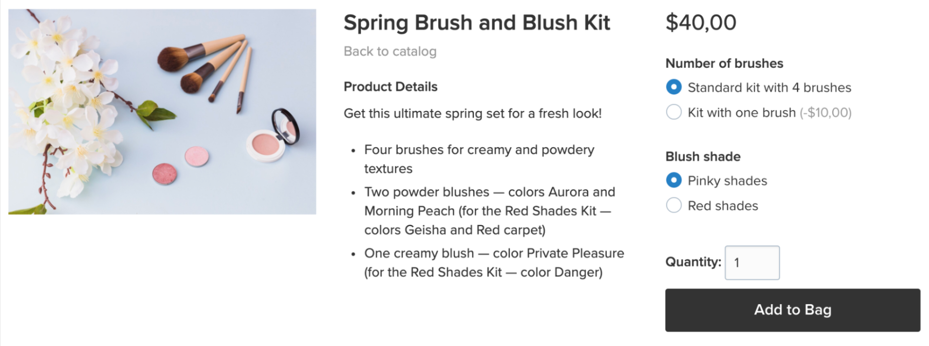Click the fresh look tagline sentence
929x346 pixels.
472,113
